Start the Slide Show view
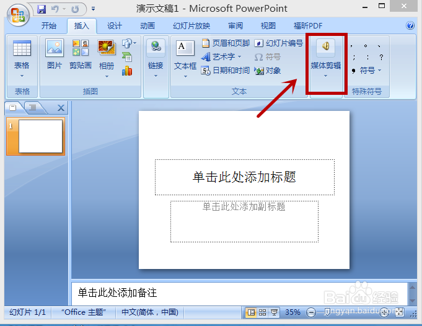Viewport: 422px width, 326px height. pos(275,312)
